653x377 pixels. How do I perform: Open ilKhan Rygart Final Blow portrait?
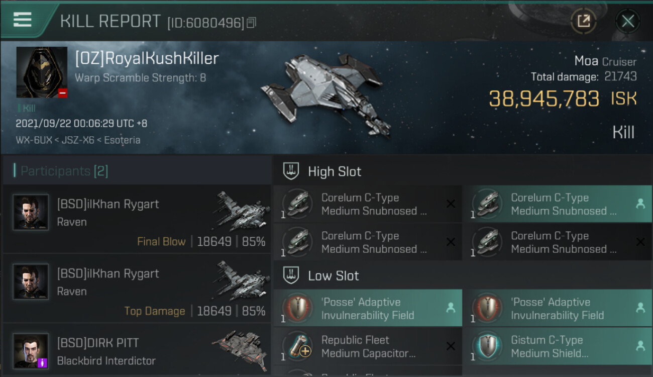[x=31, y=212]
